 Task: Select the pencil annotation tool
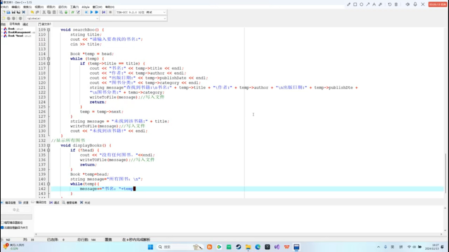point(349,4)
